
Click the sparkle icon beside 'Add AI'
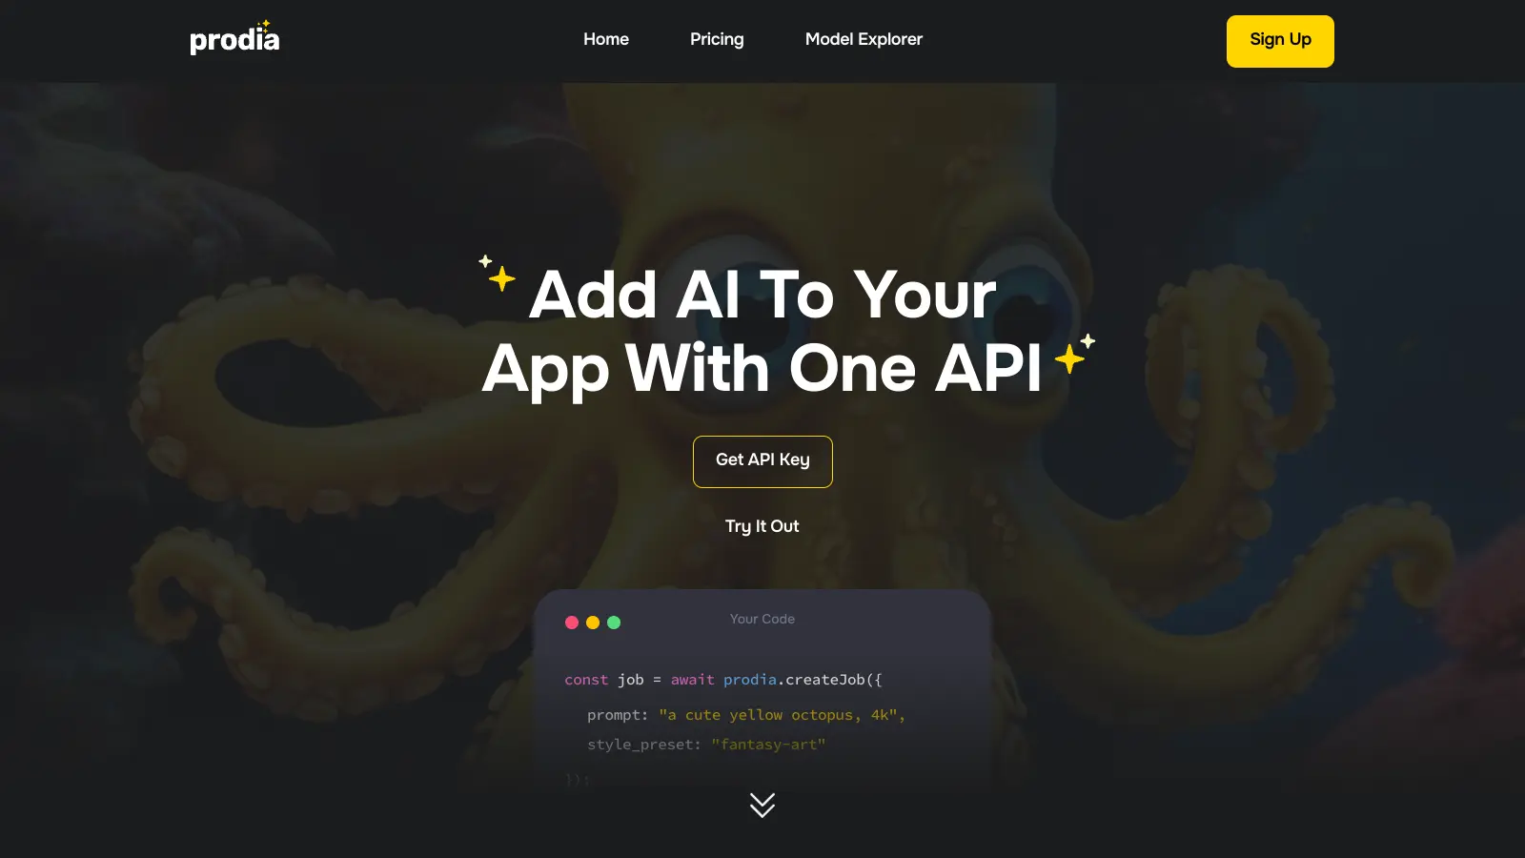click(x=498, y=275)
